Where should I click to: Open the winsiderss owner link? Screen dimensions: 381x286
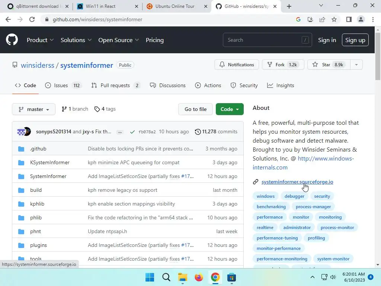pyautogui.click(x=38, y=65)
